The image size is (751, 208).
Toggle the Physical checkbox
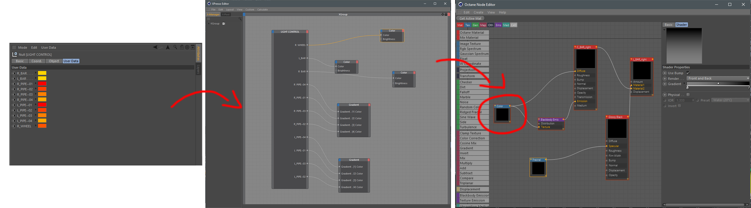(688, 95)
